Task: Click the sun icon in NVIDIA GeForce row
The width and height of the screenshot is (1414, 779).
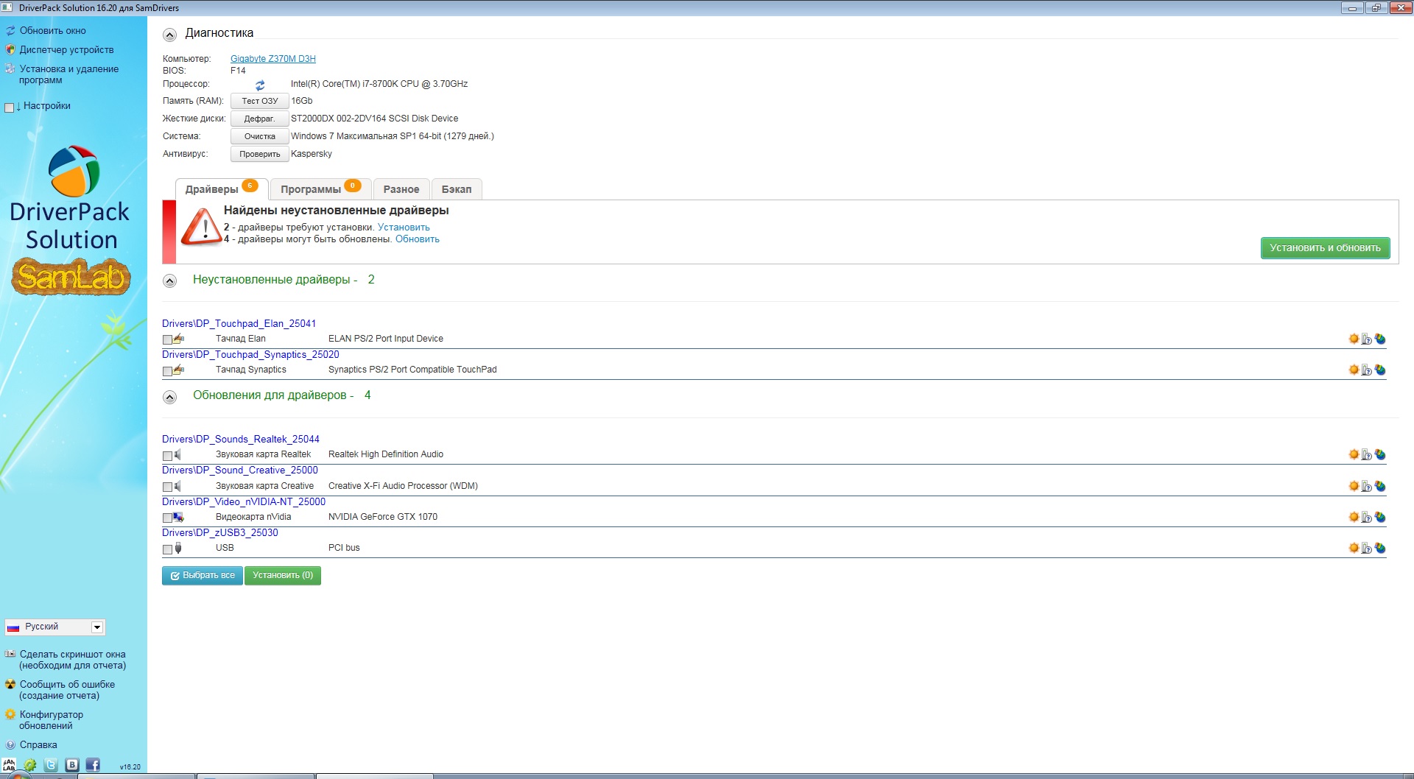Action: (x=1354, y=517)
